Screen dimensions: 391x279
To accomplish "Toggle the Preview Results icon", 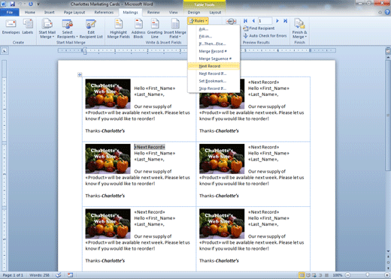I will point(231,22).
